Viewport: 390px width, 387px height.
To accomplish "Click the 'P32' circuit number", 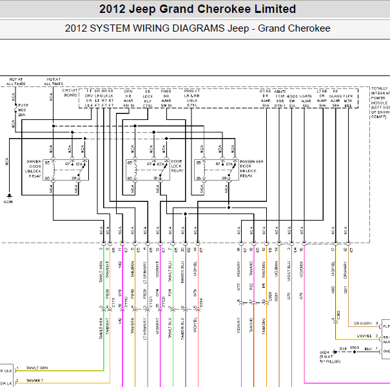I will (x=251, y=286).
